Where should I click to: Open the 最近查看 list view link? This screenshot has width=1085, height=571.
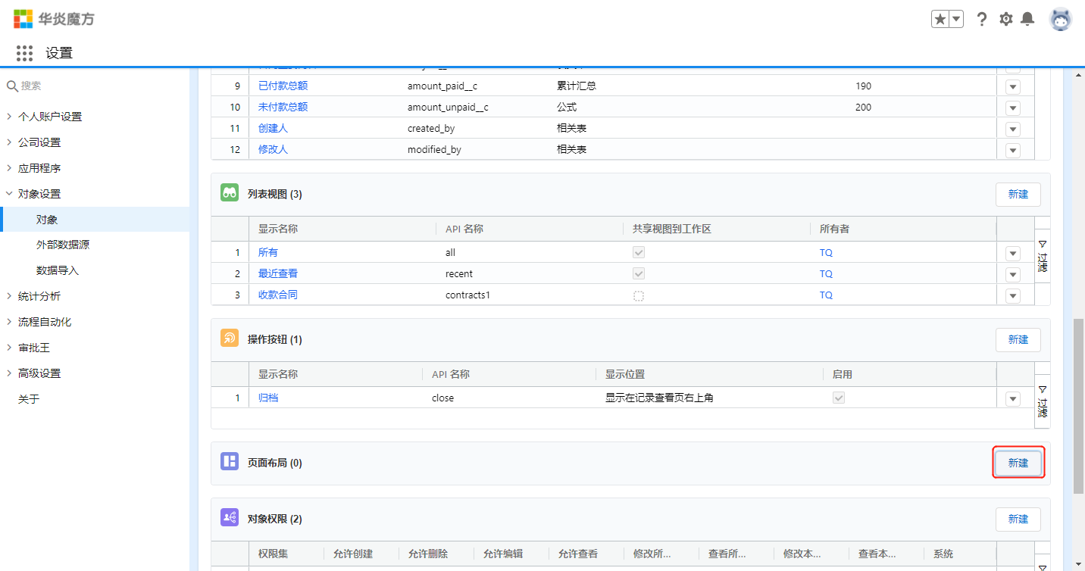(x=278, y=273)
